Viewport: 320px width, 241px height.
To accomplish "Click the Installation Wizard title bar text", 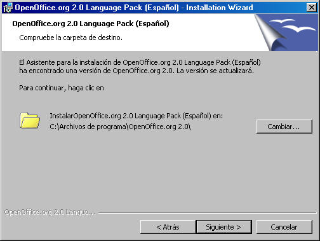I will (x=134, y=8).
